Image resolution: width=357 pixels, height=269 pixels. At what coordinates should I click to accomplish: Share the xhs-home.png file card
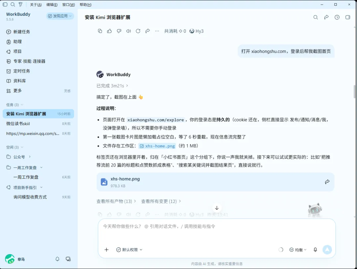pos(327,182)
